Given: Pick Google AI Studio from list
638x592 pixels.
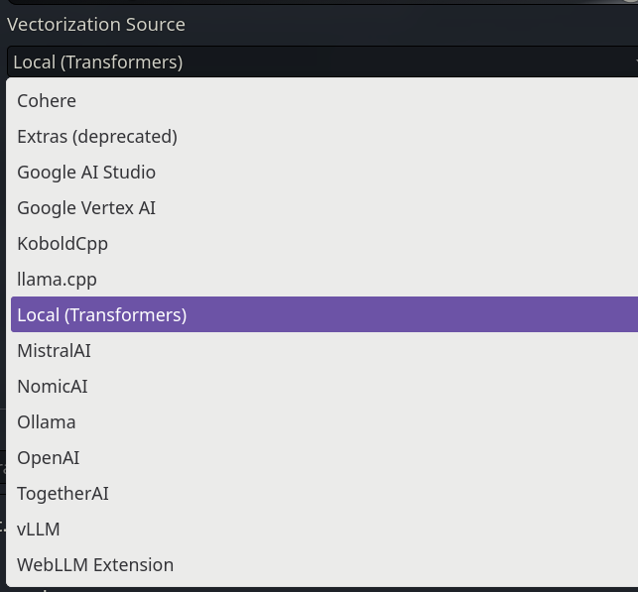Looking at the screenshot, I should click(x=86, y=173).
